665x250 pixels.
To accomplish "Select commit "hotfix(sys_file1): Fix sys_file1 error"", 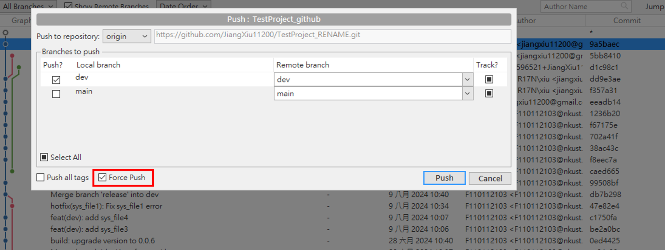I will tap(106, 206).
